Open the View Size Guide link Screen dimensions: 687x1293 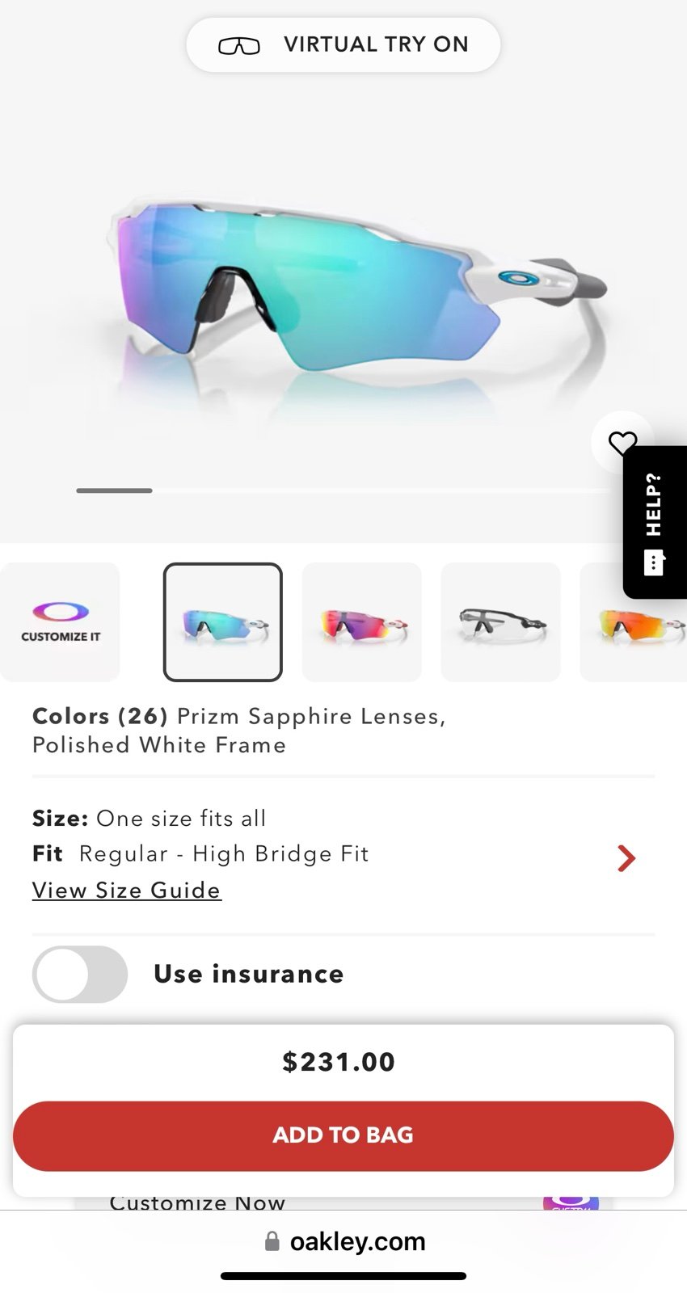[x=127, y=890]
